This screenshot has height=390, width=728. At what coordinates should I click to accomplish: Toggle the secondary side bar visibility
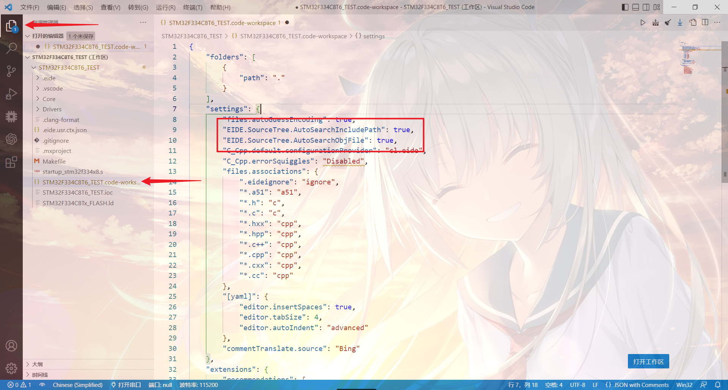click(x=646, y=7)
